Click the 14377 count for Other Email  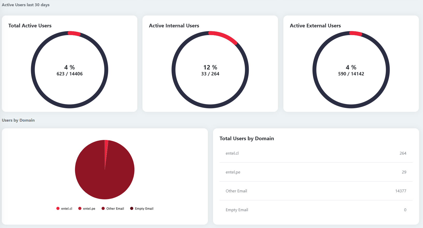click(x=401, y=191)
